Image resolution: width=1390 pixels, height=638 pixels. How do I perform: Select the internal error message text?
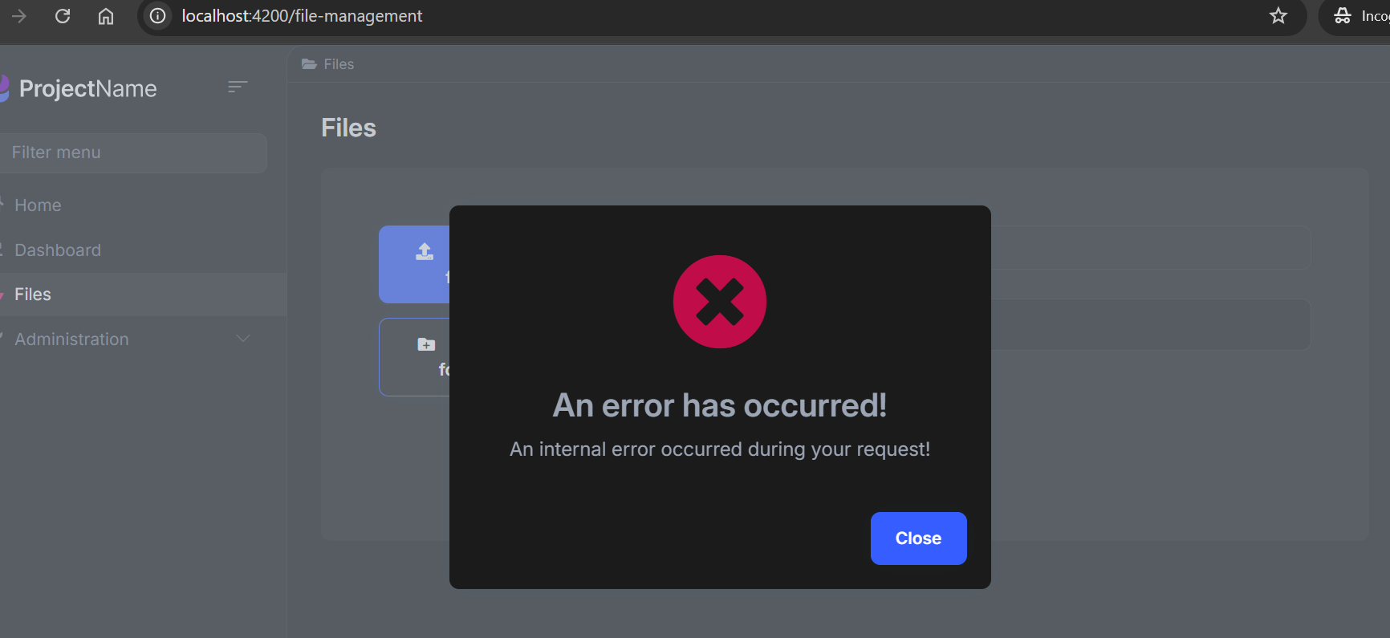click(x=720, y=449)
